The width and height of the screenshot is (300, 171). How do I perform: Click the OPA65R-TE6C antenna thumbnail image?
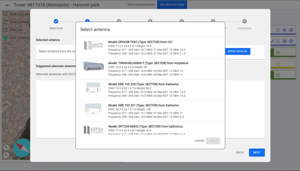click(x=93, y=45)
